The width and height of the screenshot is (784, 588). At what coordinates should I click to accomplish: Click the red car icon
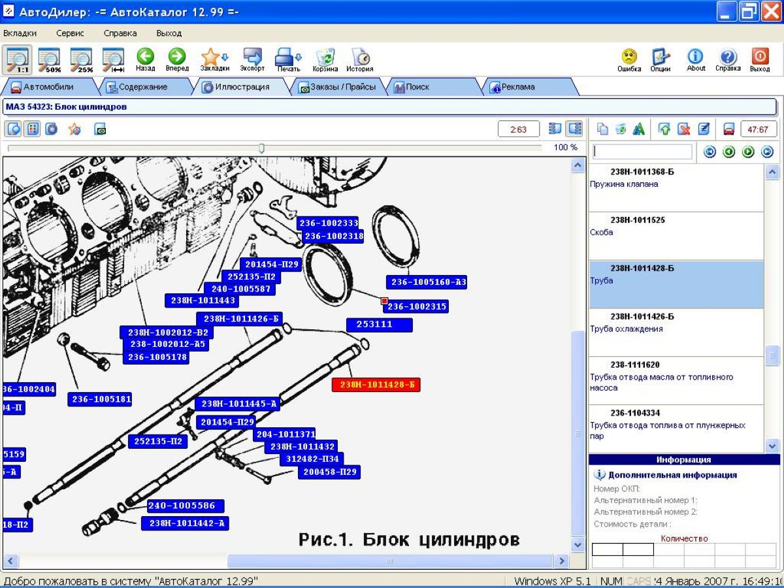click(728, 129)
